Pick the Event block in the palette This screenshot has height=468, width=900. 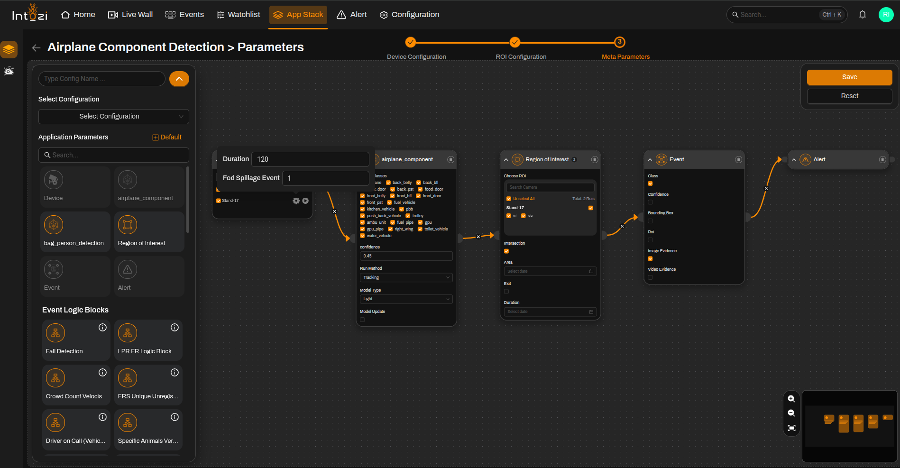pyautogui.click(x=75, y=276)
